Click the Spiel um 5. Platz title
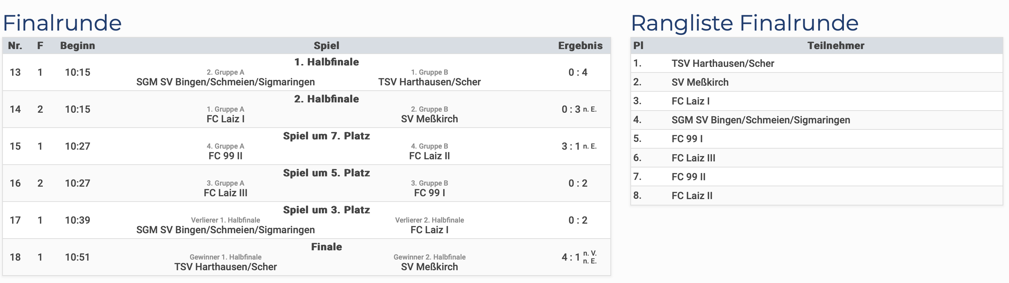This screenshot has width=1009, height=283. (x=326, y=173)
